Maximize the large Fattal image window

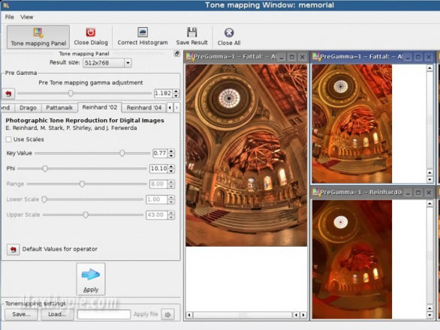[x=292, y=57]
